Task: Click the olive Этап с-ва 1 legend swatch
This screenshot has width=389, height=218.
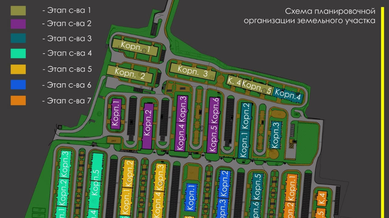Action: tap(18, 11)
